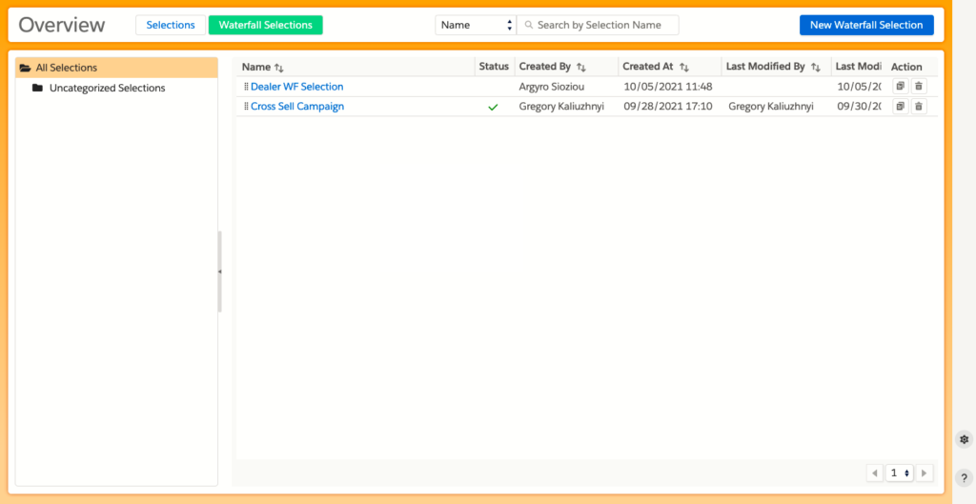Open the help question mark icon
The height and width of the screenshot is (504, 976).
tap(964, 478)
